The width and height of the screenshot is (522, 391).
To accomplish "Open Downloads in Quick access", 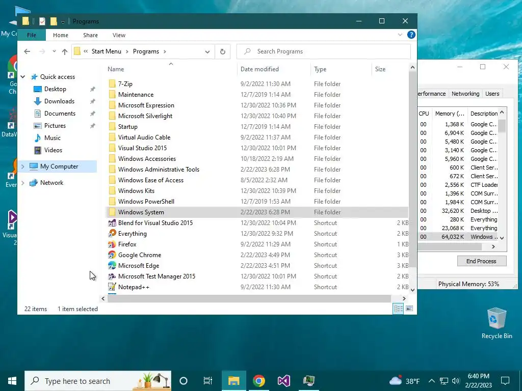I will point(59,101).
